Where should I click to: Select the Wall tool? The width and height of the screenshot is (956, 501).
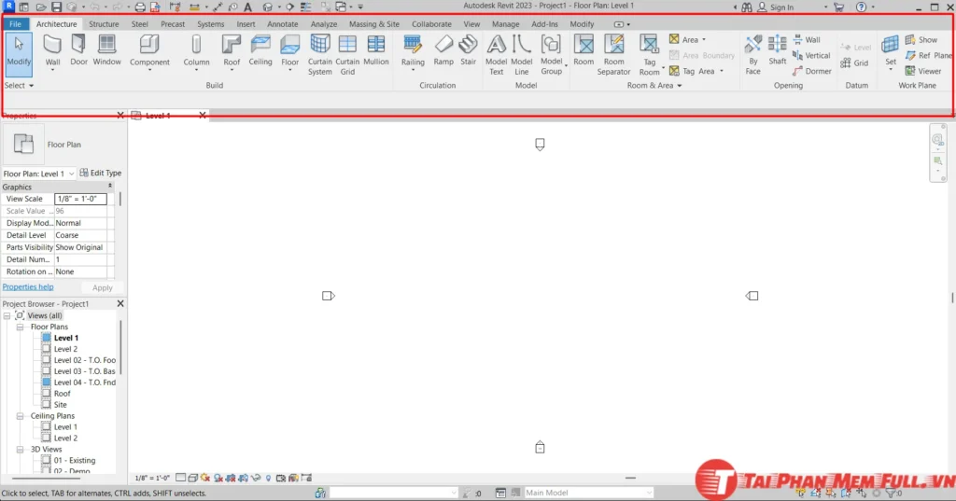pyautogui.click(x=52, y=51)
